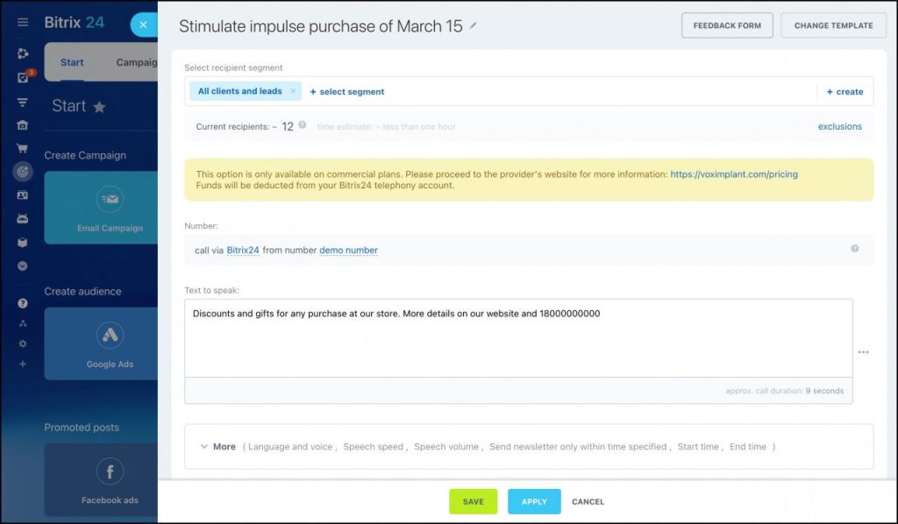Click the campaign title text
The width and height of the screenshot is (898, 524).
click(321, 26)
